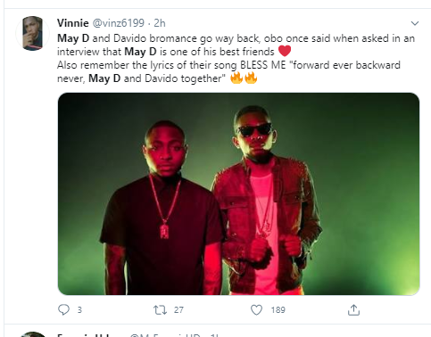Click the reply speech bubble icon
The image size is (431, 337).
click(63, 309)
